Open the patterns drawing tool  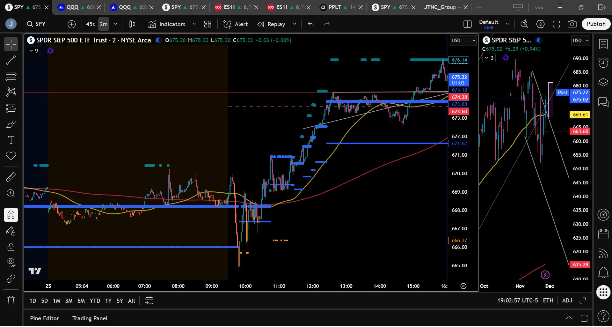click(x=11, y=92)
